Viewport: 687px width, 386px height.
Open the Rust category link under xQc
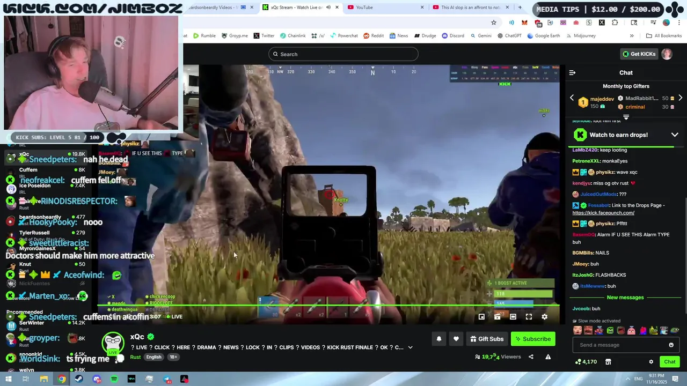pos(135,357)
